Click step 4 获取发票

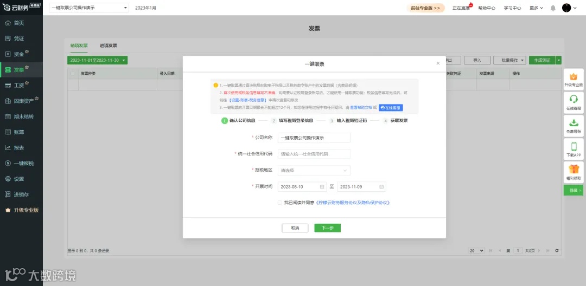395,121
